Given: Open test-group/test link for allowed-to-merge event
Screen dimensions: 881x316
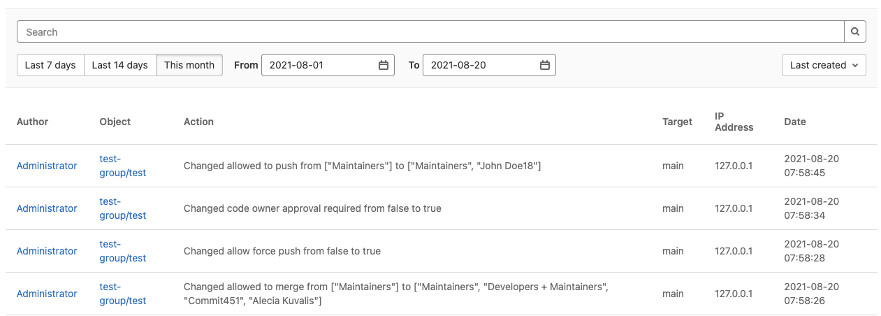Looking at the screenshot, I should tap(123, 294).
